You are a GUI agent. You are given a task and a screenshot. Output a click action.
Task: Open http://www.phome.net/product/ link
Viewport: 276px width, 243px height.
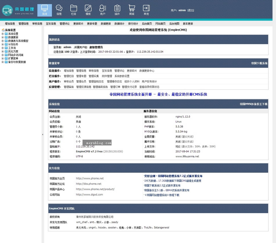coord(95,189)
